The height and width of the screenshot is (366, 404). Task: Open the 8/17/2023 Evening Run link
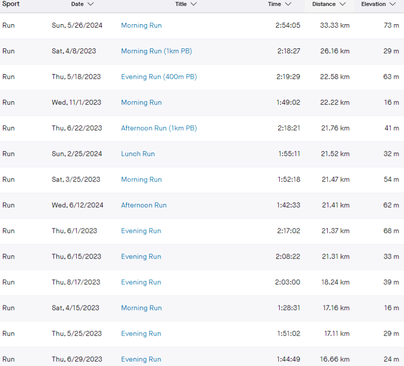(x=141, y=282)
